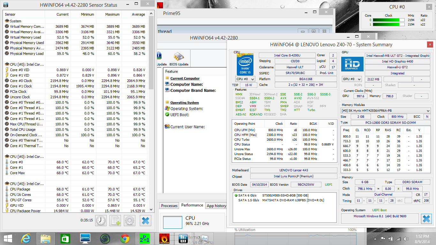The image size is (436, 245).
Task: Select the Performance tab in Task Manager
Action: [x=192, y=205]
